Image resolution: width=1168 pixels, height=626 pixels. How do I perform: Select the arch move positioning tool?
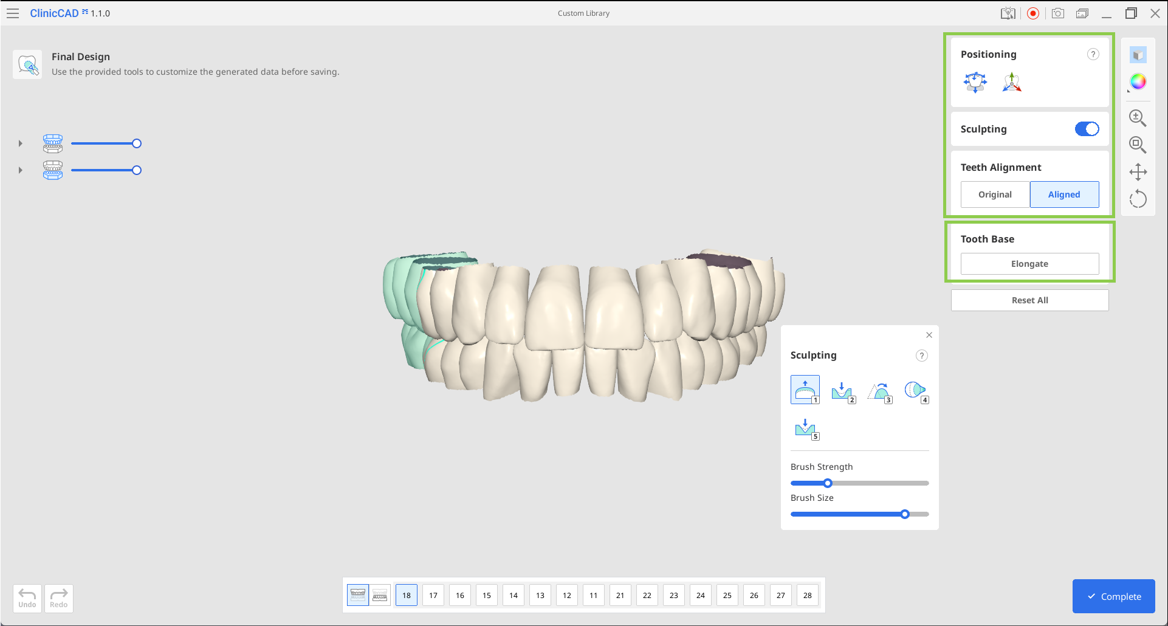click(975, 81)
